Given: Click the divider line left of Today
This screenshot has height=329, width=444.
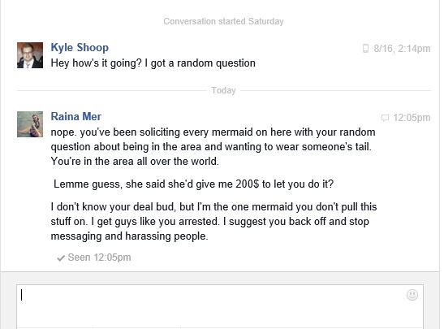Looking at the screenshot, I should coord(112,91).
